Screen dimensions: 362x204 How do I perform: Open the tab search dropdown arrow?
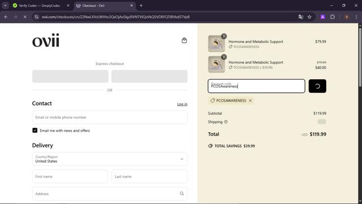[5, 6]
